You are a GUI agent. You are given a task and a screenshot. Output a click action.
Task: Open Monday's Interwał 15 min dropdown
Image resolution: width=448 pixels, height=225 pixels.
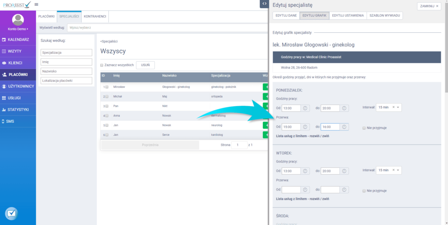(388, 107)
